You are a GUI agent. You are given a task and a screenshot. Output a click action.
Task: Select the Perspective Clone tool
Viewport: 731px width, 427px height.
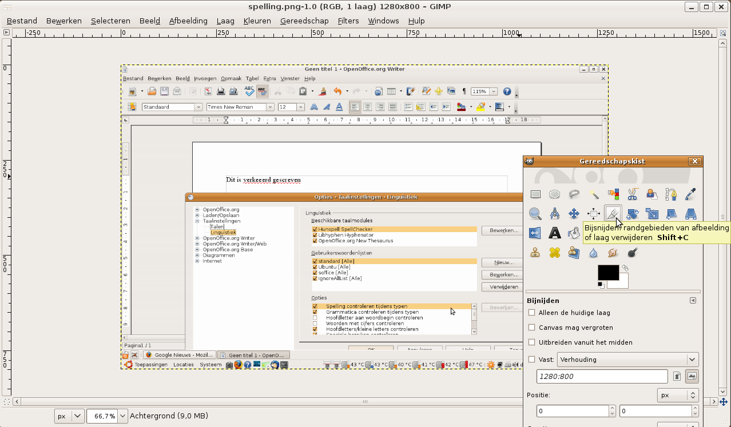pyautogui.click(x=574, y=253)
